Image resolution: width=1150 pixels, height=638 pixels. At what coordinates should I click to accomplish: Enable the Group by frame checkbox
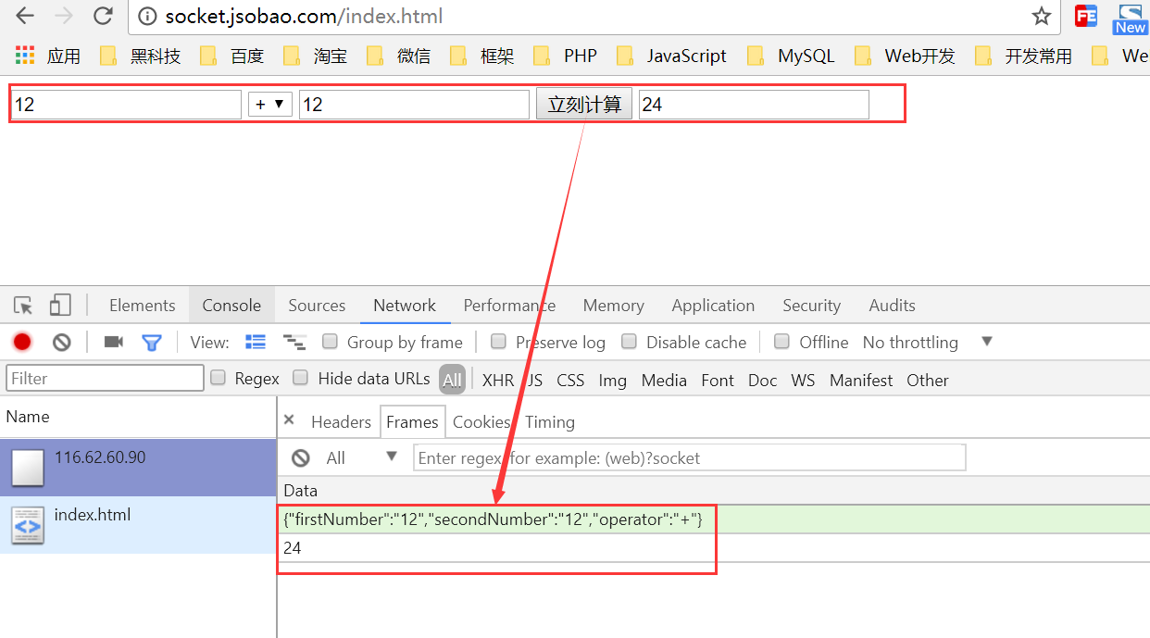click(330, 342)
